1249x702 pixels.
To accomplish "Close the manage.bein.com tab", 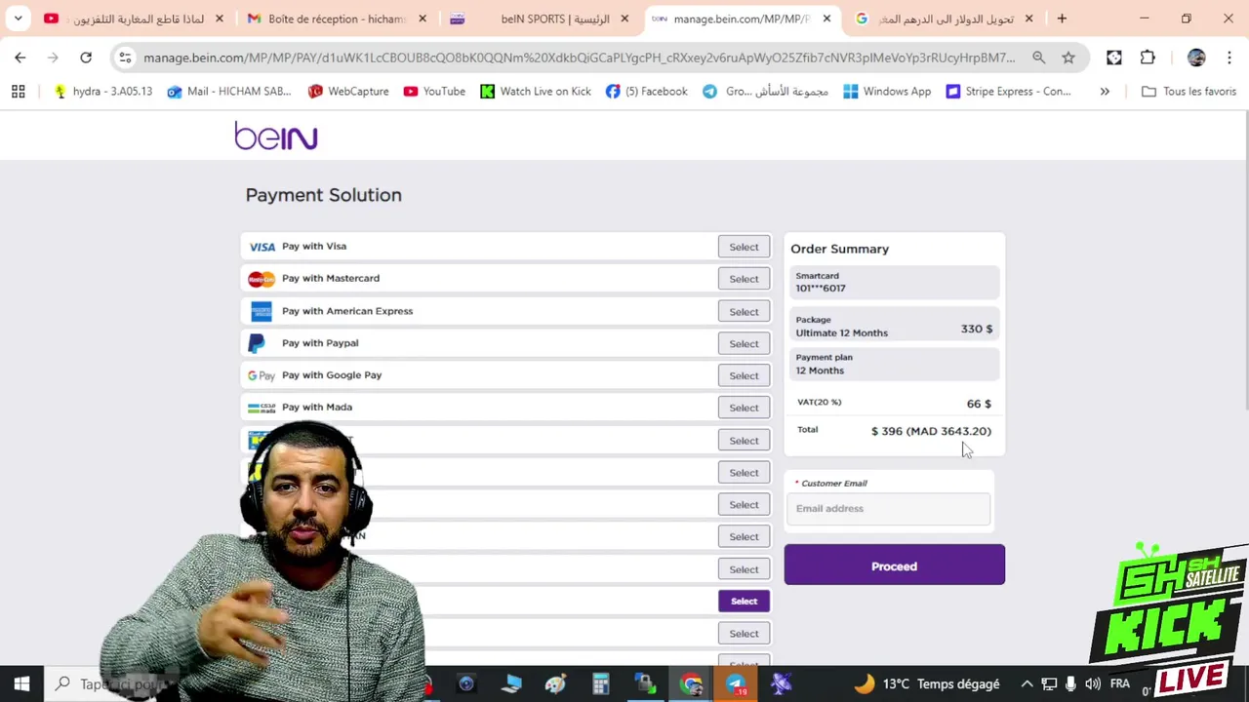I will [826, 19].
